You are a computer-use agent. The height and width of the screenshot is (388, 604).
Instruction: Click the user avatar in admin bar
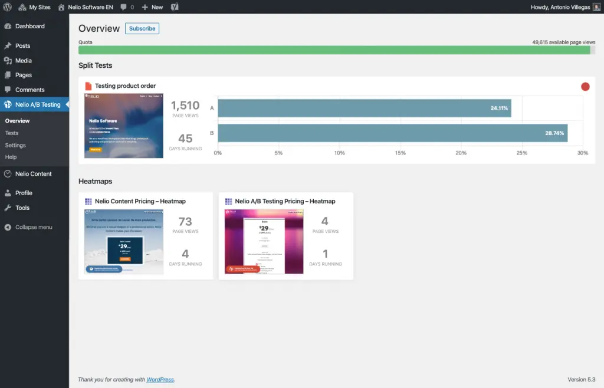pyautogui.click(x=597, y=7)
